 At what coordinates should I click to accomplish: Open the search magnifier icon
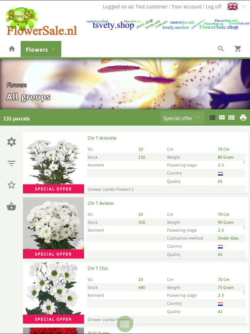click(221, 49)
